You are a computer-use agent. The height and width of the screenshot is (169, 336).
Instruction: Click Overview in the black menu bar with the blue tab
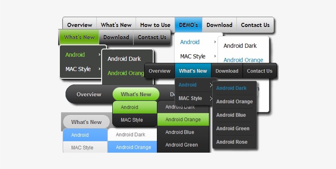[159, 71]
